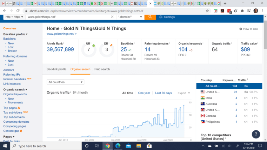Close the active browser tab
This screenshot has height=150, width=267.
pyautogui.click(x=150, y=4)
